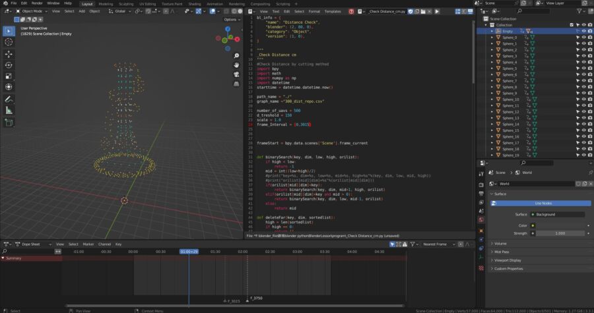This screenshot has height=313, width=594.
Task: Hide Sphere_0 with its eye icon
Action: [584, 38]
